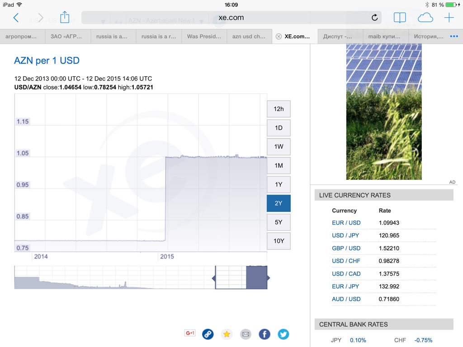Viewport: 463px width, 347px height.
Task: Click the AZN per 1 USD heading
Action: pos(47,61)
